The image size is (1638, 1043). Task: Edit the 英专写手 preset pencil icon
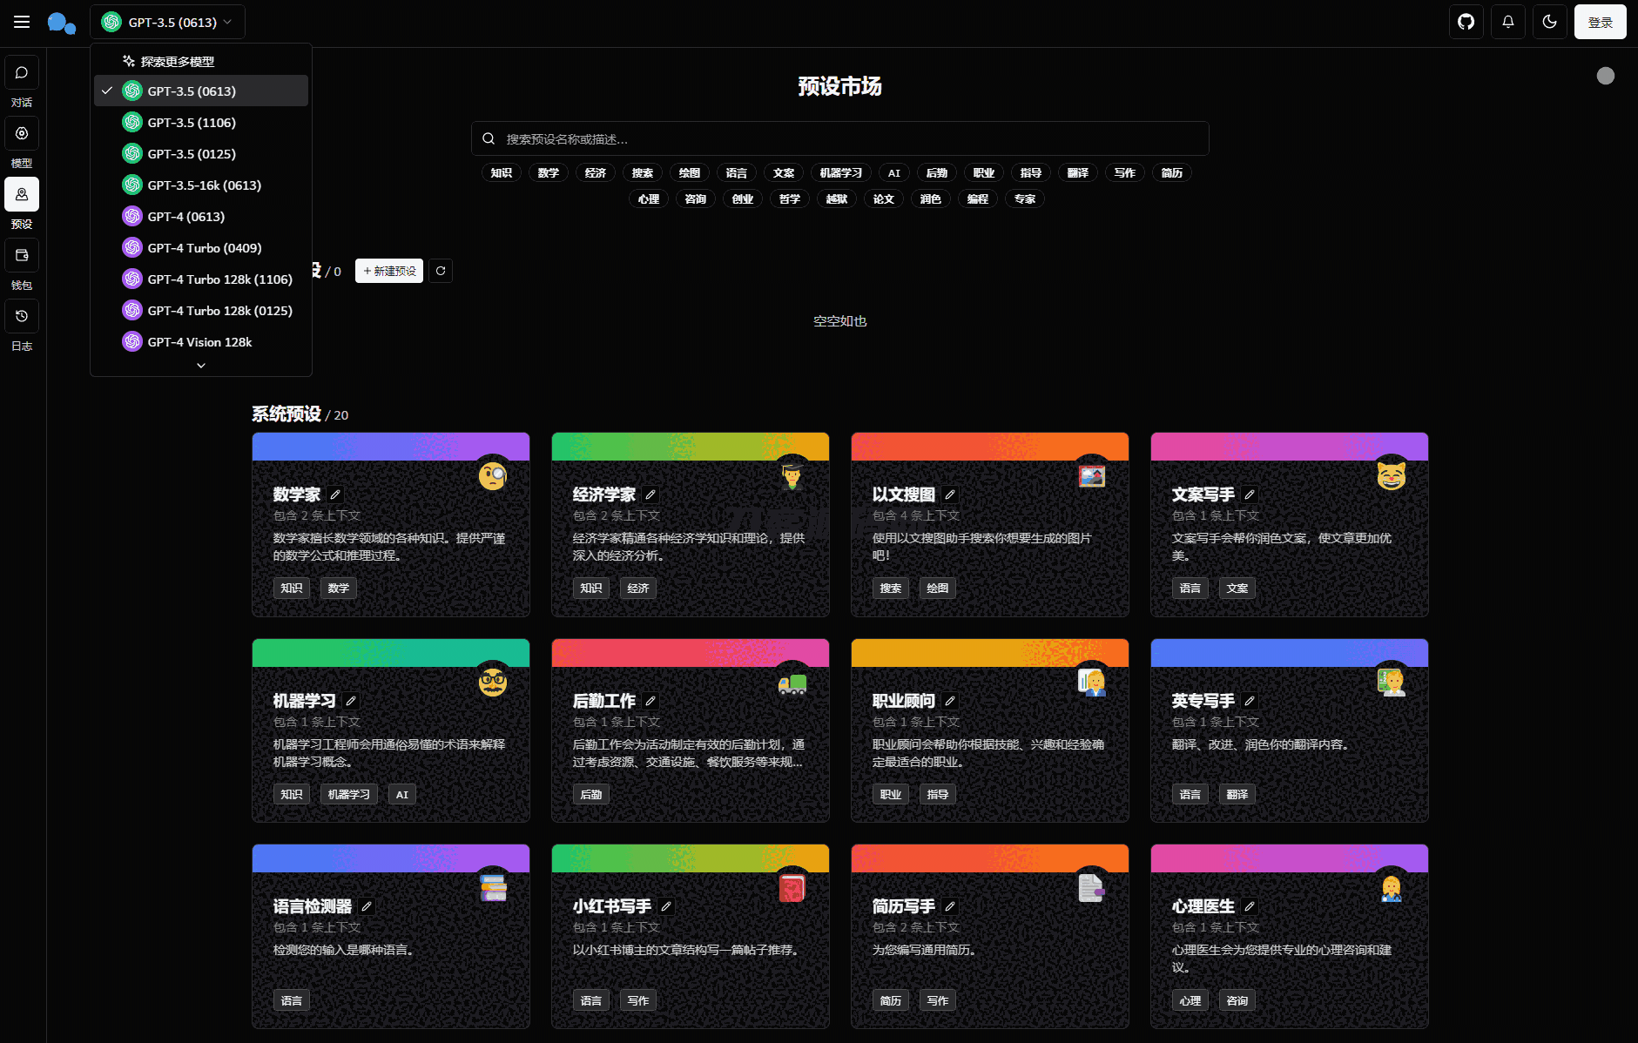click(1250, 701)
